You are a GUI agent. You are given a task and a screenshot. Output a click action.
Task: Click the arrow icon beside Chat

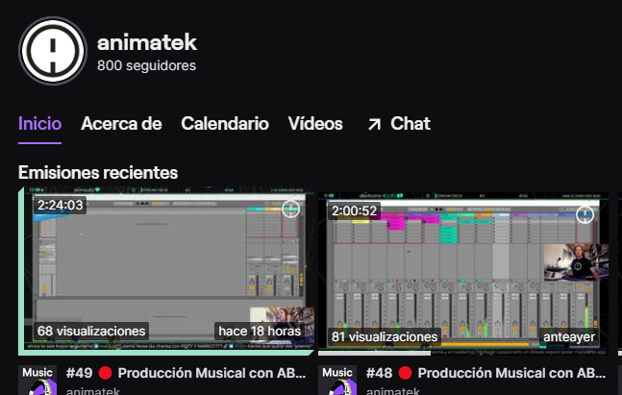coord(374,125)
